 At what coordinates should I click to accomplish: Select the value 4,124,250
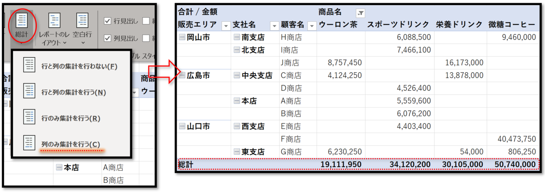coord(344,76)
